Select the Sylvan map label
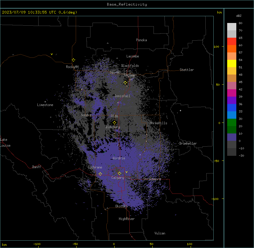This screenshot has width=254, height=248. (115, 72)
